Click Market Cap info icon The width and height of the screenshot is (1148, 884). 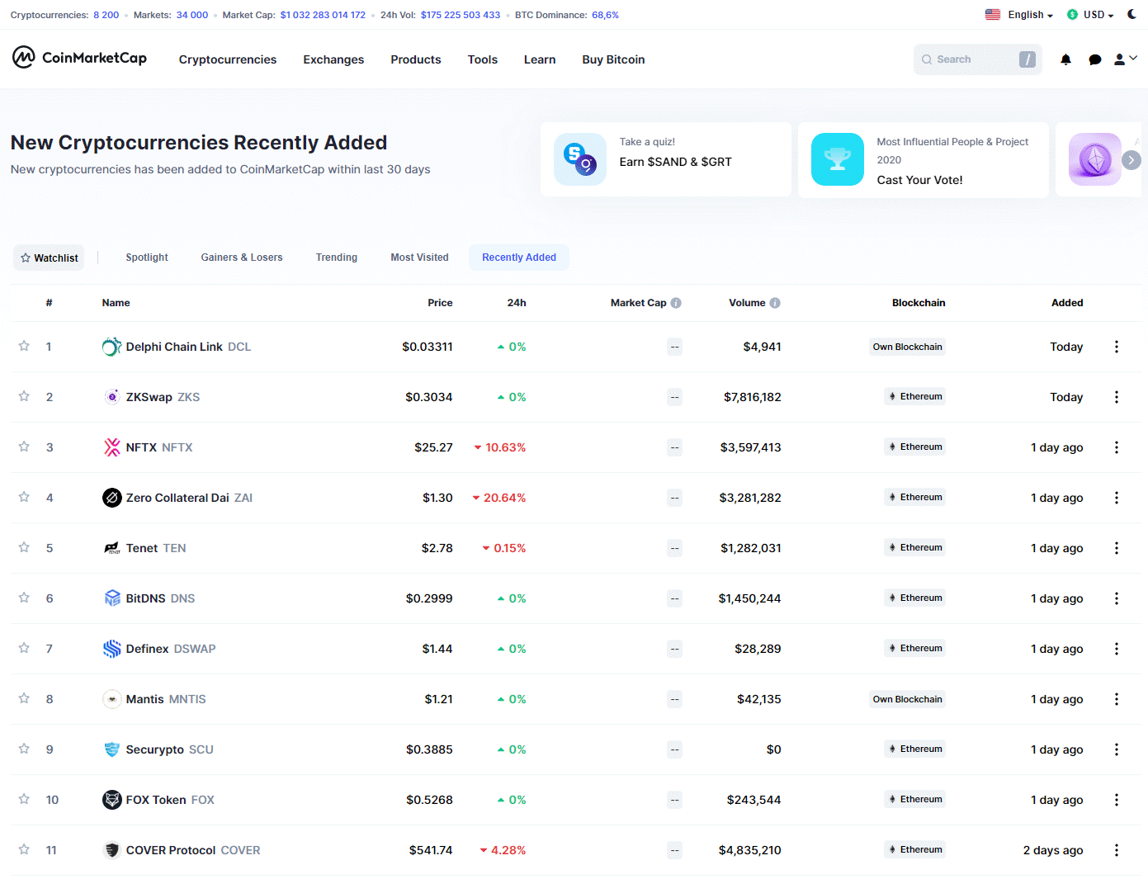pyautogui.click(x=676, y=303)
